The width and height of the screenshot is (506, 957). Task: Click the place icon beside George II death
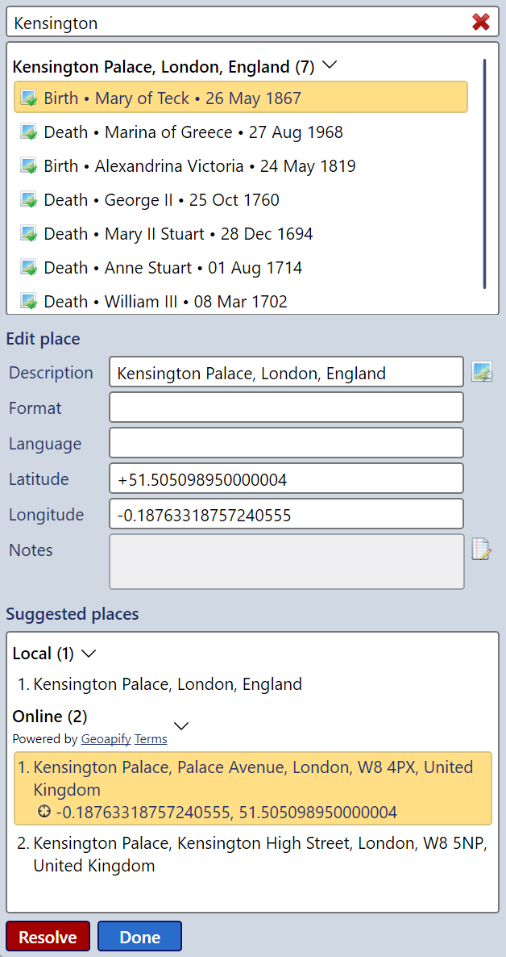pos(29,200)
